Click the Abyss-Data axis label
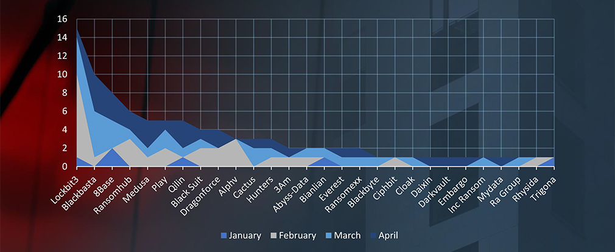Screen dimensions: 615x252 (290, 194)
